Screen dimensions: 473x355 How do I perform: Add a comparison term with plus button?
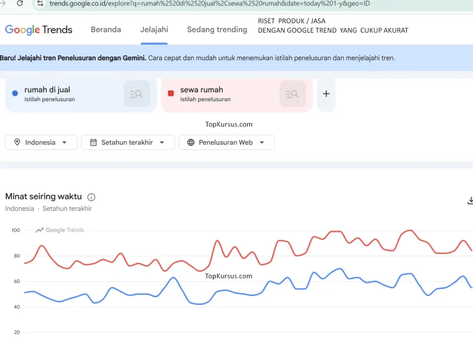click(326, 94)
